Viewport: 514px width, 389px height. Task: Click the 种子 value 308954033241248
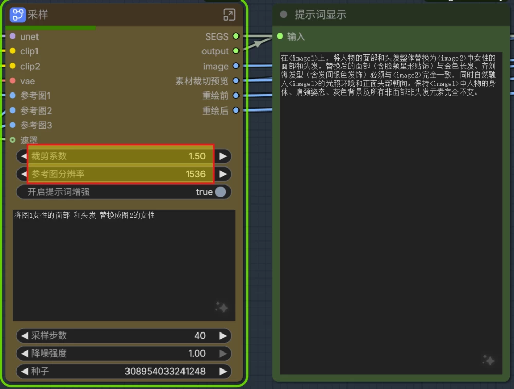tap(165, 372)
